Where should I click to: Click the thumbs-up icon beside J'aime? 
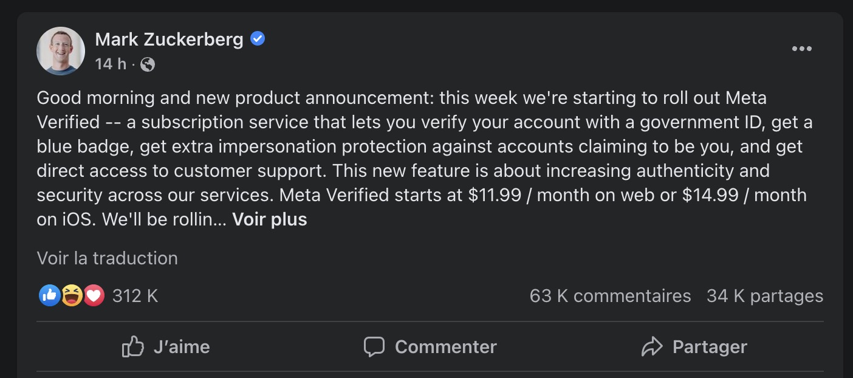[132, 347]
